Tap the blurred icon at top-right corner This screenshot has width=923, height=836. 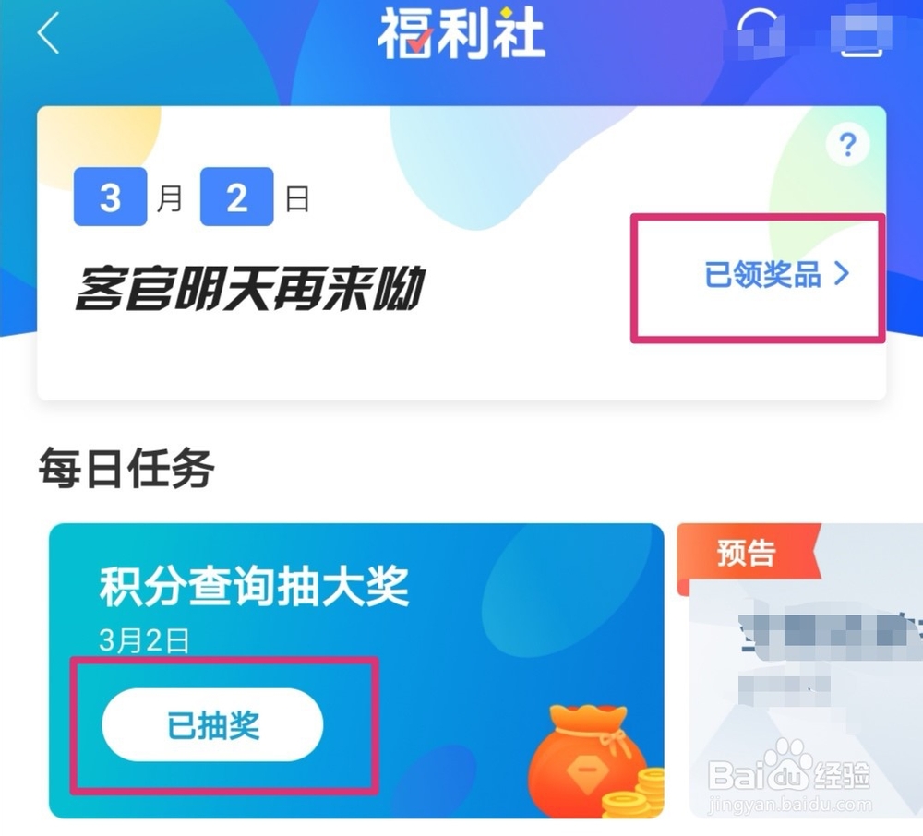pos(861,33)
